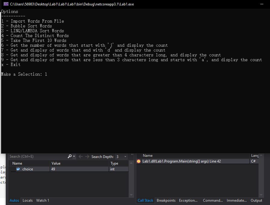
Task: Click scroll up arrow in Call Stack panel
Action: click(261, 155)
